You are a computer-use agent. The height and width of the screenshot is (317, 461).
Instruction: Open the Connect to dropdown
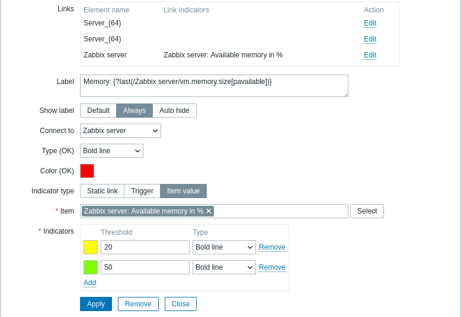pos(120,131)
